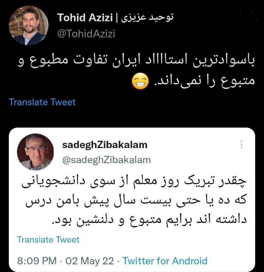Click the Tohid Azizi display name
The height and width of the screenshot is (272, 264).
(x=85, y=18)
